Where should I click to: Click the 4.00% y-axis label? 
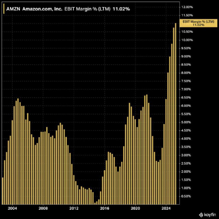point(186,139)
